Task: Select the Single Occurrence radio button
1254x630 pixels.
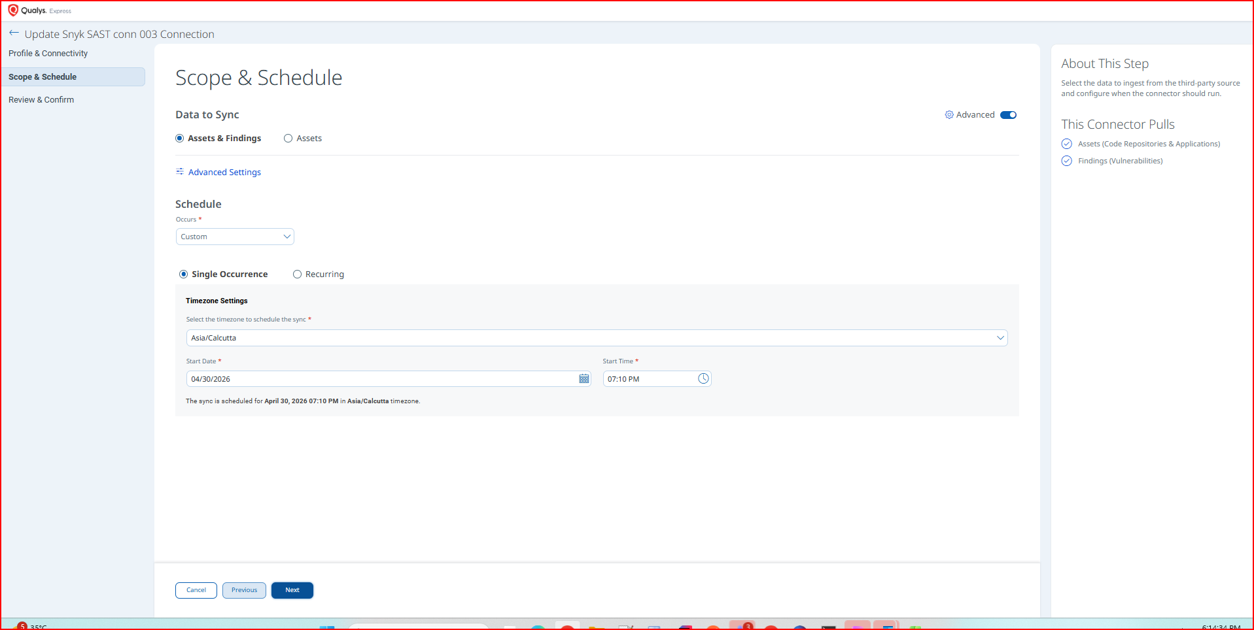Action: (x=183, y=274)
